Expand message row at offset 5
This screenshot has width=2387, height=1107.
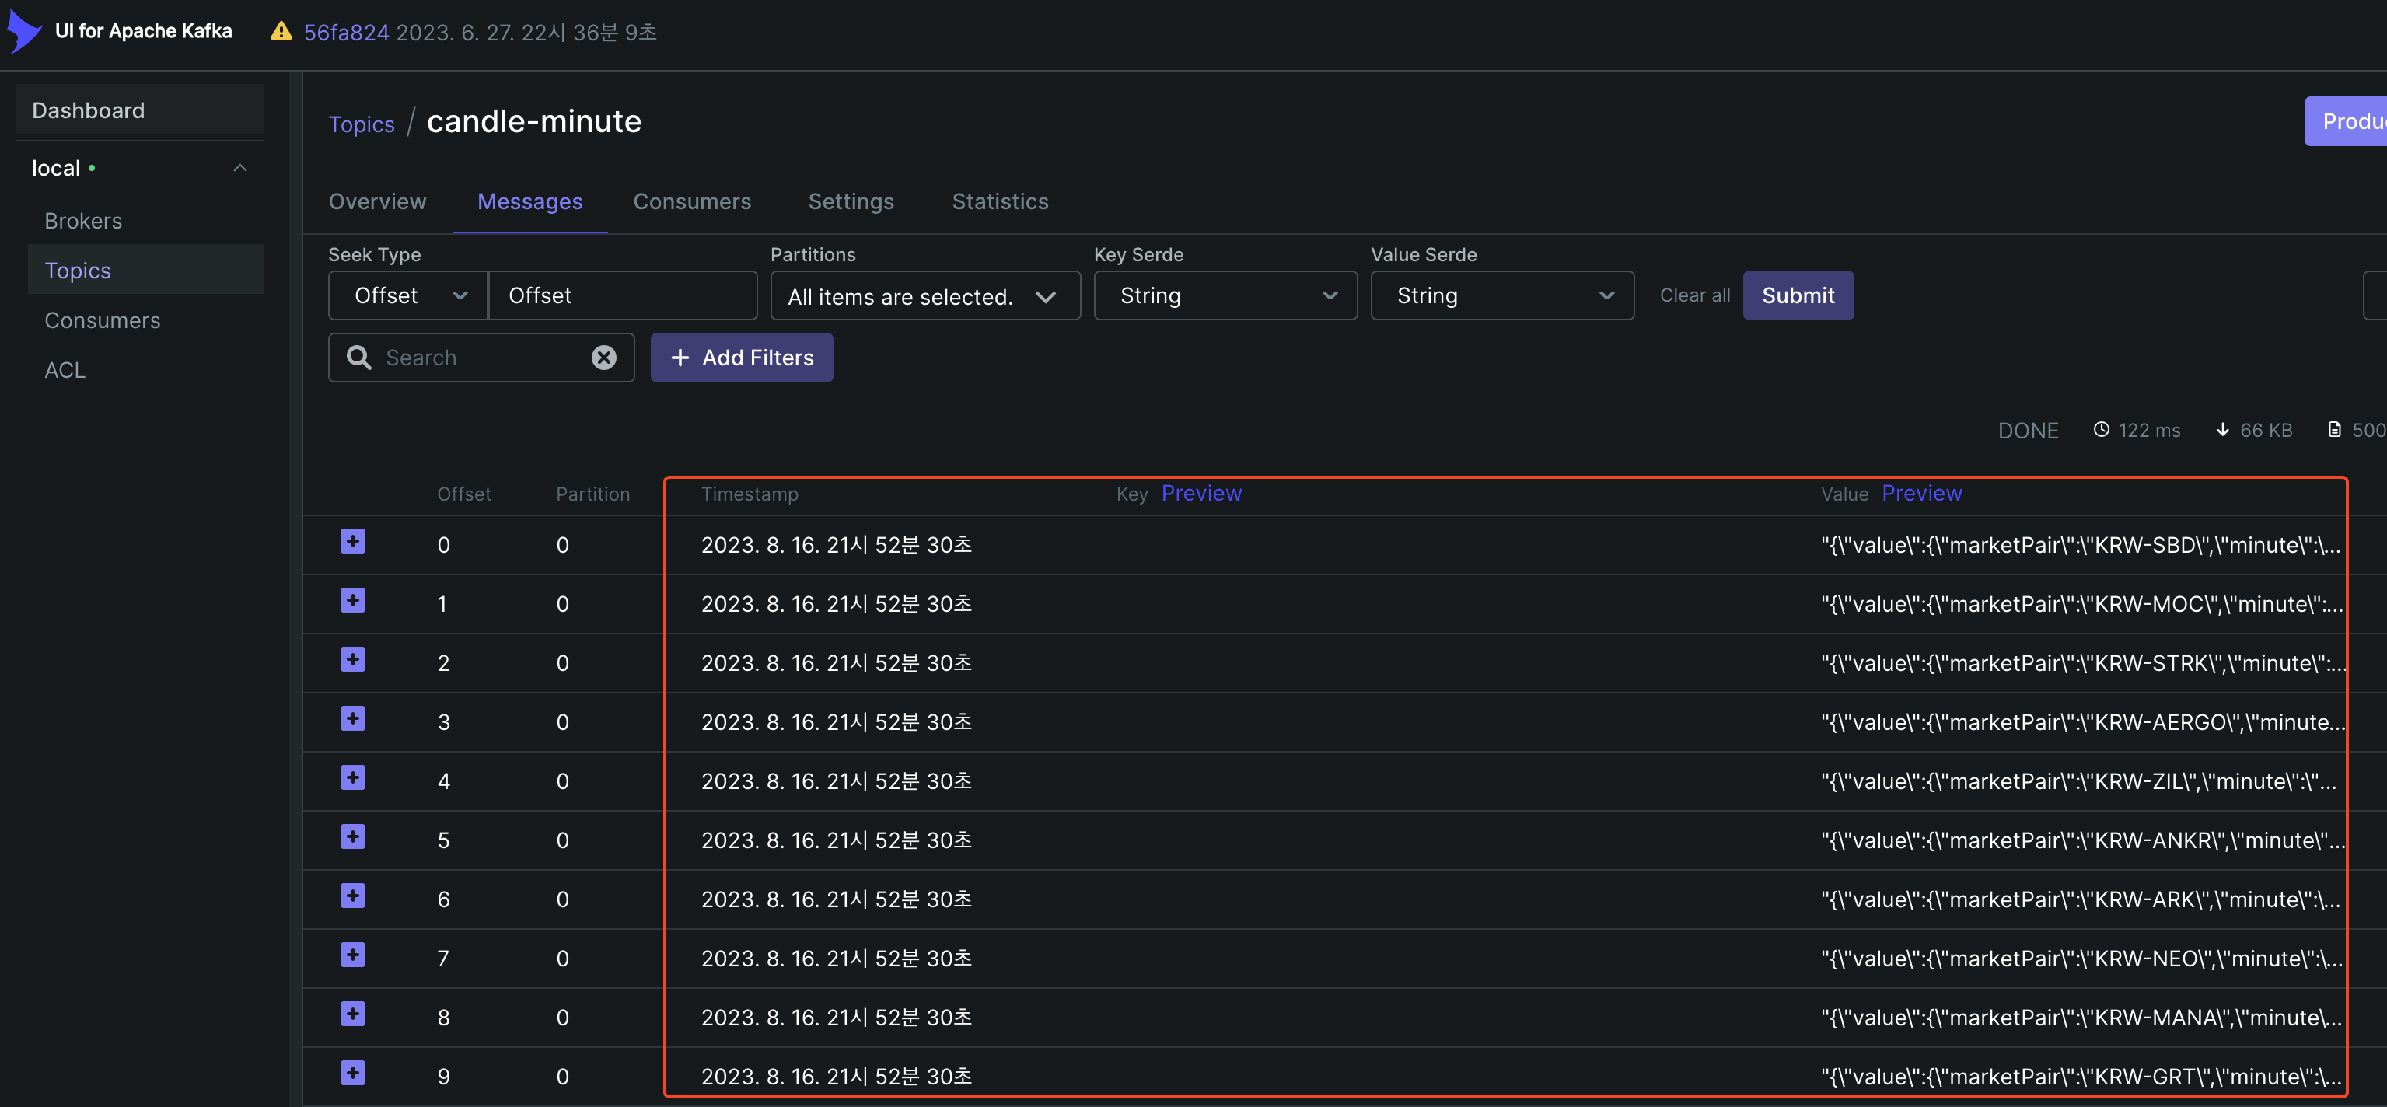[352, 837]
